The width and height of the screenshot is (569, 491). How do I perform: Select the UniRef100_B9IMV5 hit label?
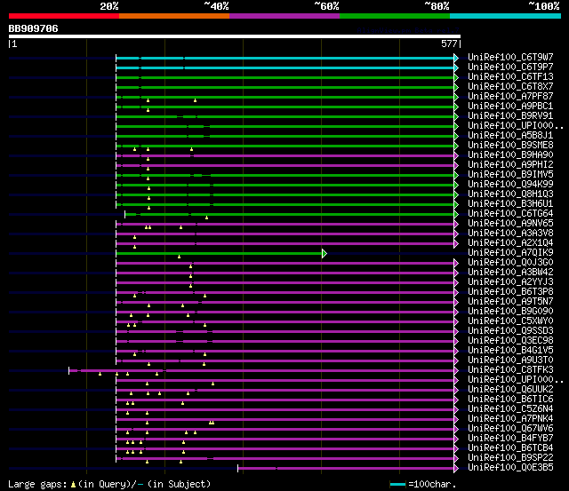point(510,175)
